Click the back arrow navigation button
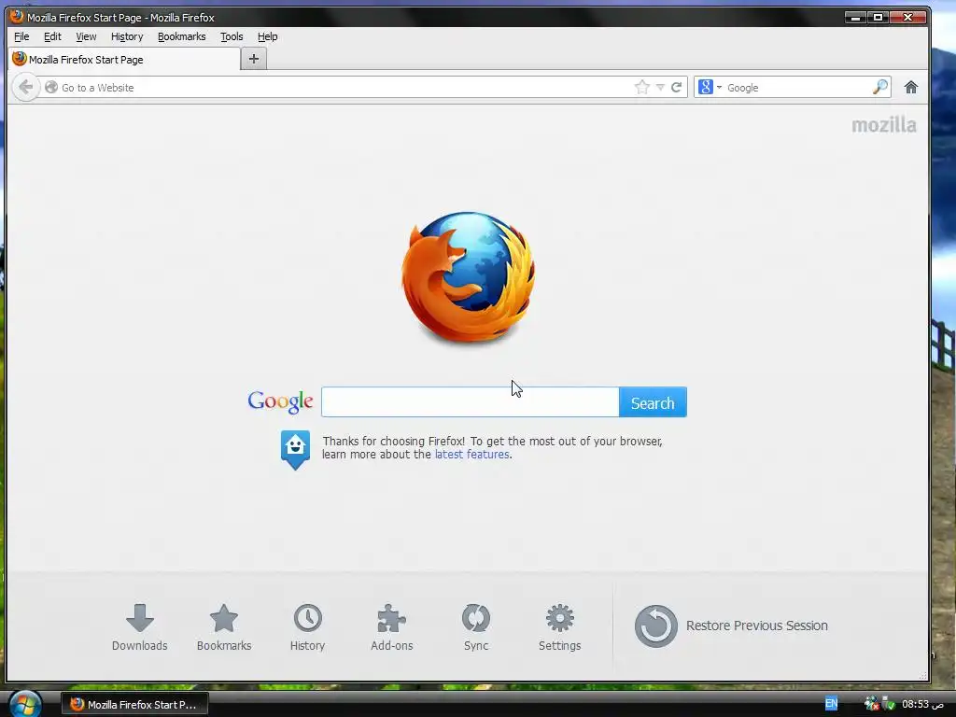Screen dimensions: 956x717 [25, 87]
